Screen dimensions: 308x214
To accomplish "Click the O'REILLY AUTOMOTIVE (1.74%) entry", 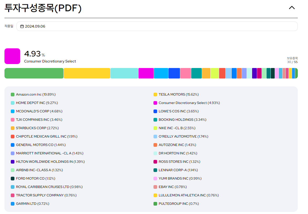I will tap(181, 136).
